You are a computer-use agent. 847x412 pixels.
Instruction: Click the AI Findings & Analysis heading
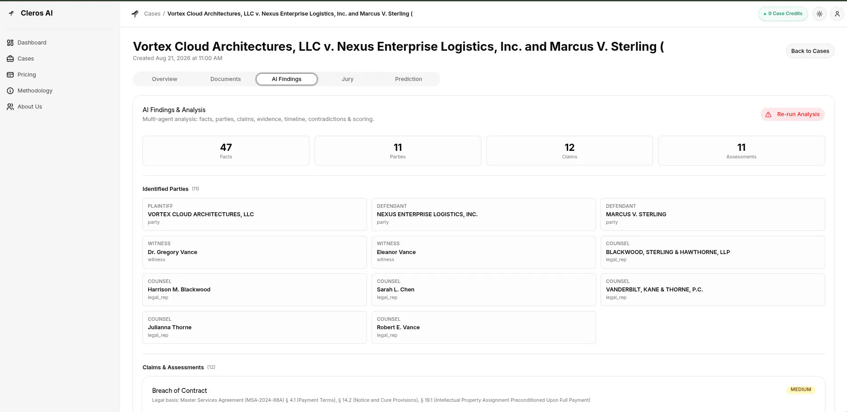click(x=174, y=110)
